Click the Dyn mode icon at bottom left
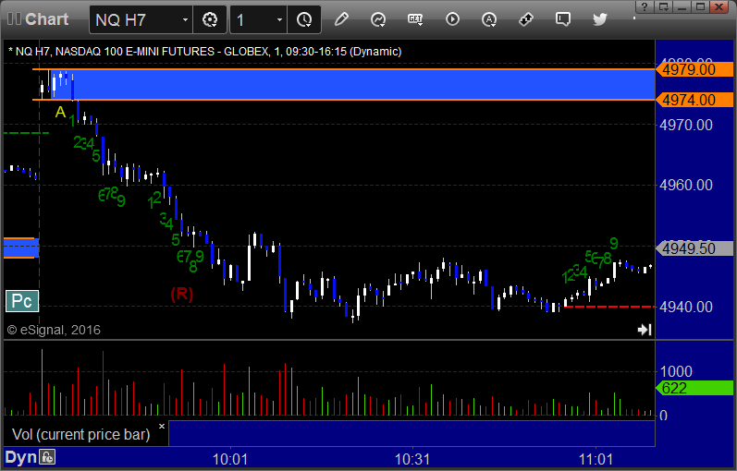Screen dimensions: 737x471 click(47, 457)
